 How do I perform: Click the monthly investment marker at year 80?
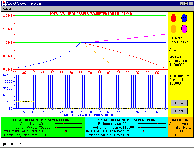point(165,108)
